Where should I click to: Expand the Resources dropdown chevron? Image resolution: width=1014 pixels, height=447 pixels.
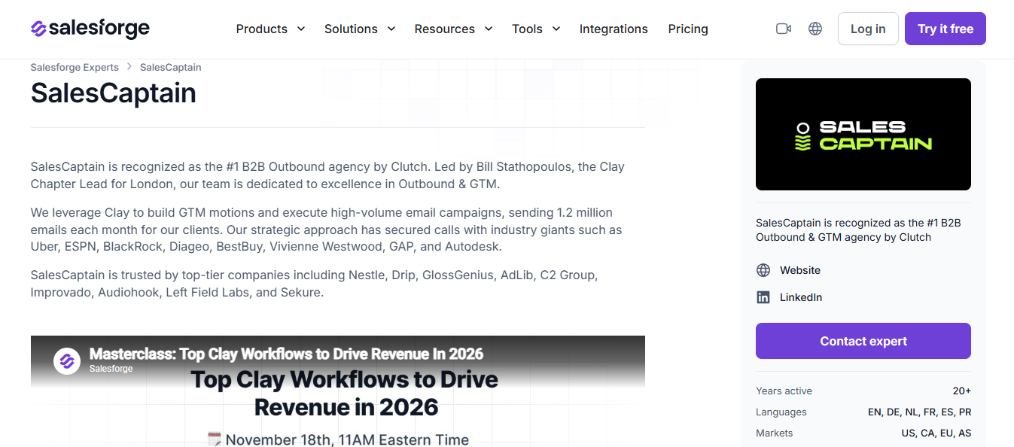(x=489, y=29)
